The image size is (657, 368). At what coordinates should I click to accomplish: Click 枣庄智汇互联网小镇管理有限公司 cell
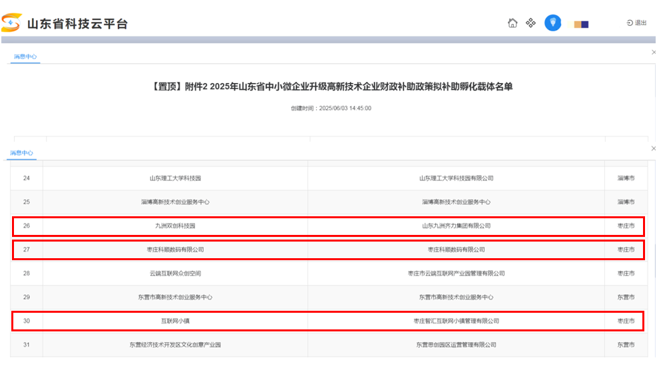tap(456, 321)
